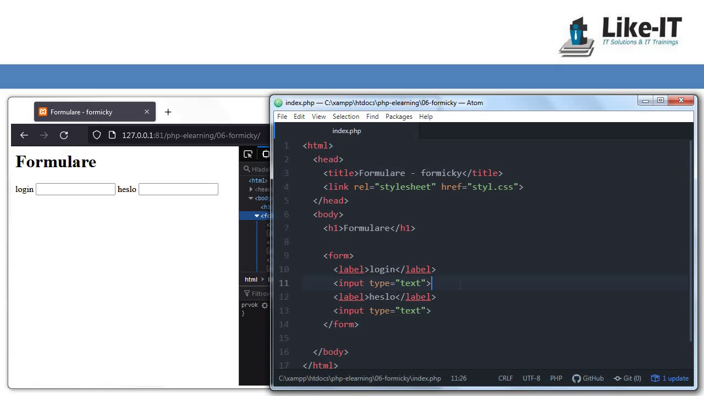Click the heslo text input field
704x396 pixels.
(x=178, y=189)
